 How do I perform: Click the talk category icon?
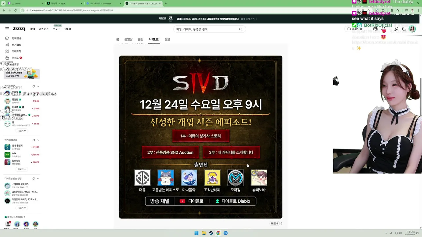[x=7, y=154]
